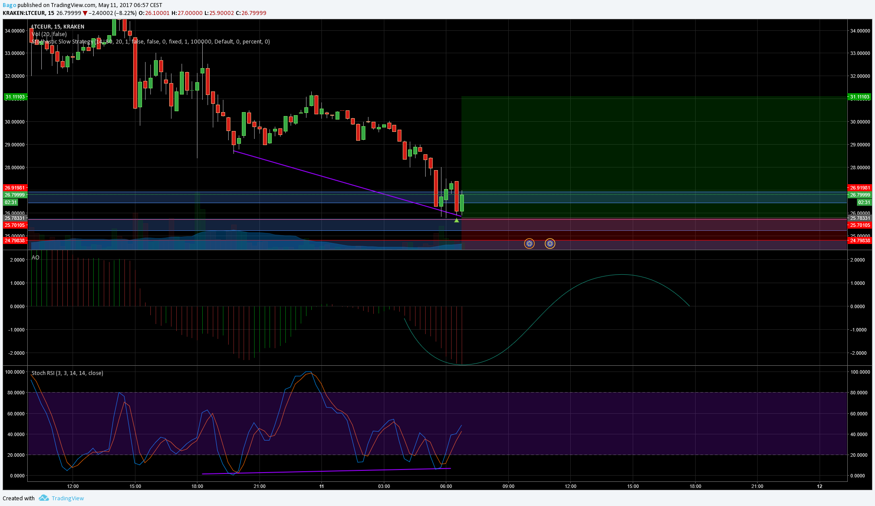Click the KRAKEN:LTCEUR, 15 symbol header text
This screenshot has width=875, height=506.
[29, 13]
